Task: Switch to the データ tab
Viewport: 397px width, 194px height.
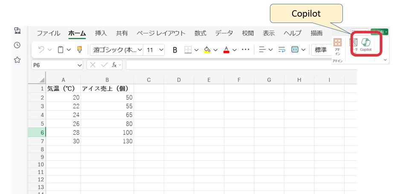Action: (224, 33)
